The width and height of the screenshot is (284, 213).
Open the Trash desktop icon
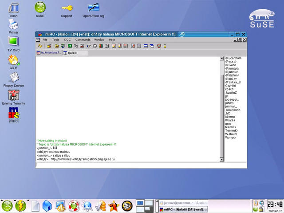point(13,10)
